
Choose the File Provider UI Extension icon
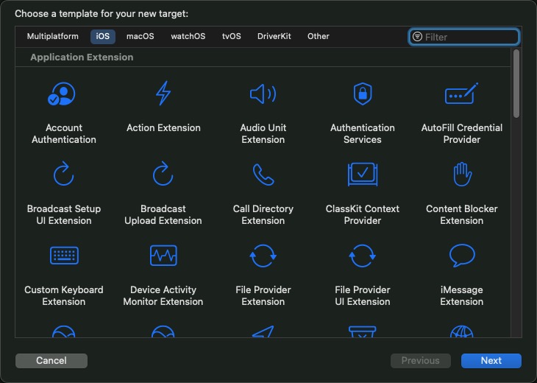pos(363,256)
